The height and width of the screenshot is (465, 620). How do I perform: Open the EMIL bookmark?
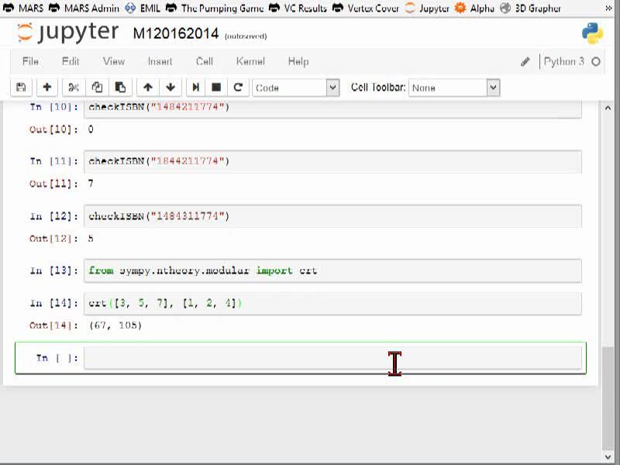(143, 8)
